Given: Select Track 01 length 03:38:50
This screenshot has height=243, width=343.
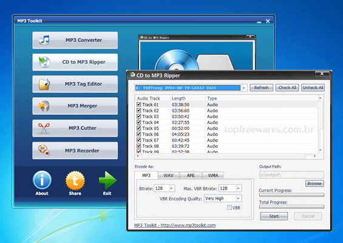Looking at the screenshot, I should click(180, 104).
